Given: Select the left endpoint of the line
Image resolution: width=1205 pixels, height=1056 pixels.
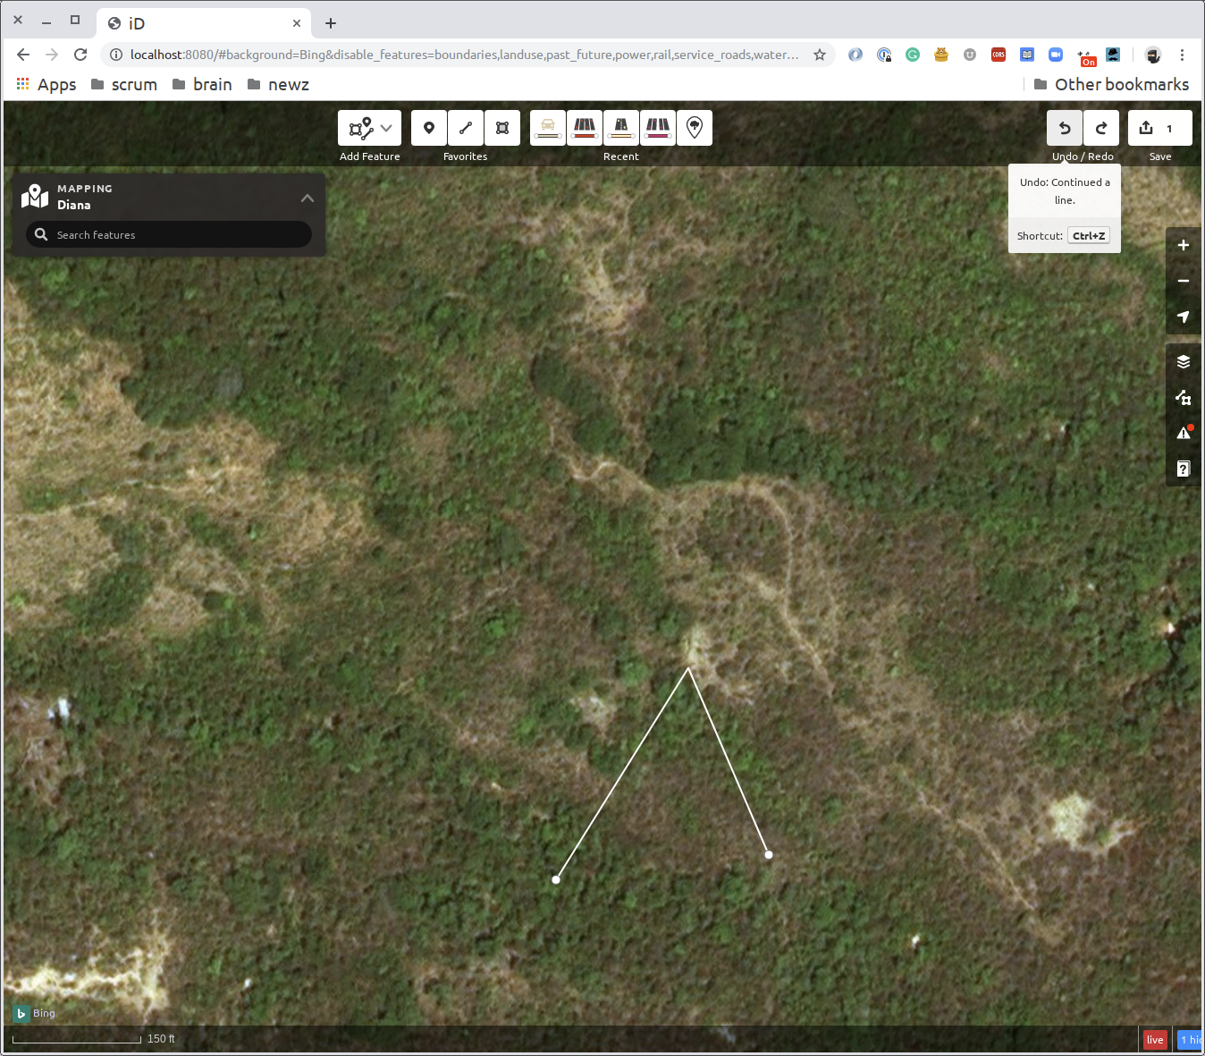Looking at the screenshot, I should [556, 880].
